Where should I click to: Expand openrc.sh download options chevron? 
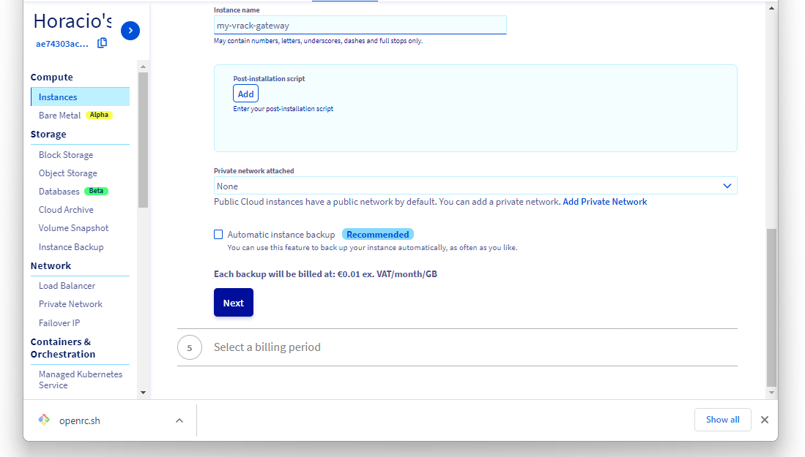(179, 420)
